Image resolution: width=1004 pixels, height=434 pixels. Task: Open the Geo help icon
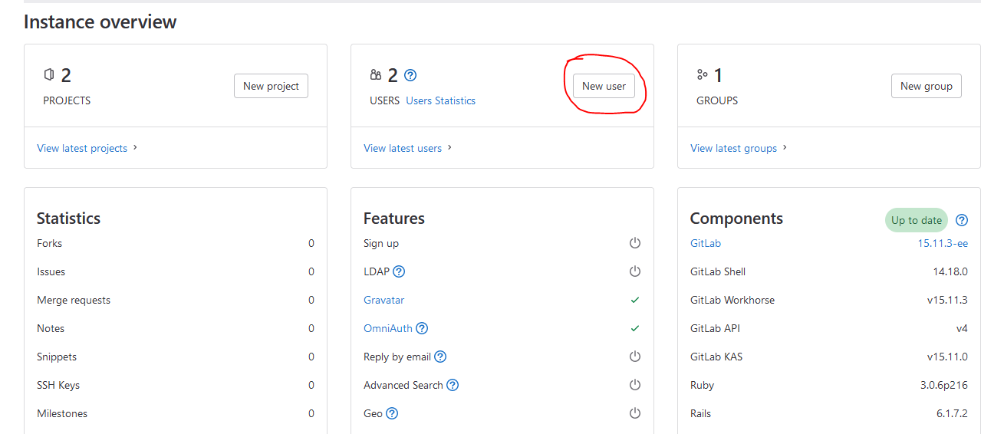coord(392,413)
